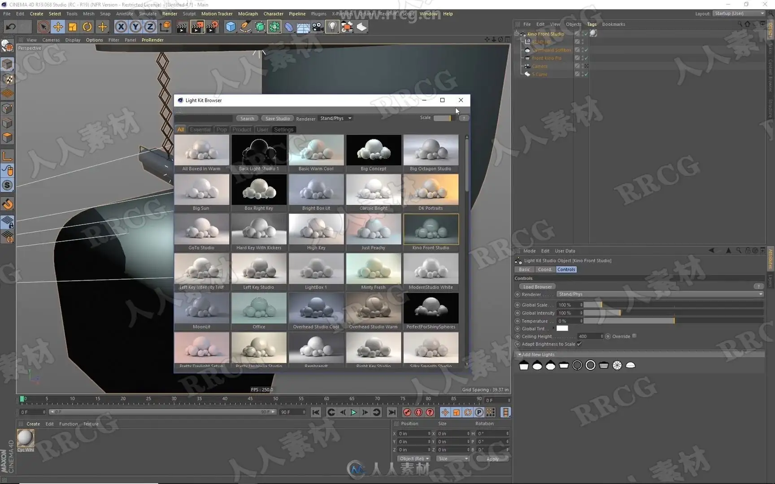775x484 pixels.
Task: Click the Light bulb icon
Action: point(332,27)
